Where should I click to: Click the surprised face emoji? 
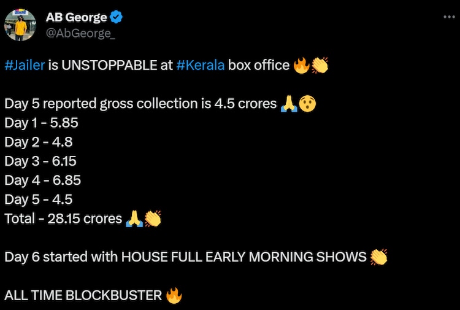point(307,103)
